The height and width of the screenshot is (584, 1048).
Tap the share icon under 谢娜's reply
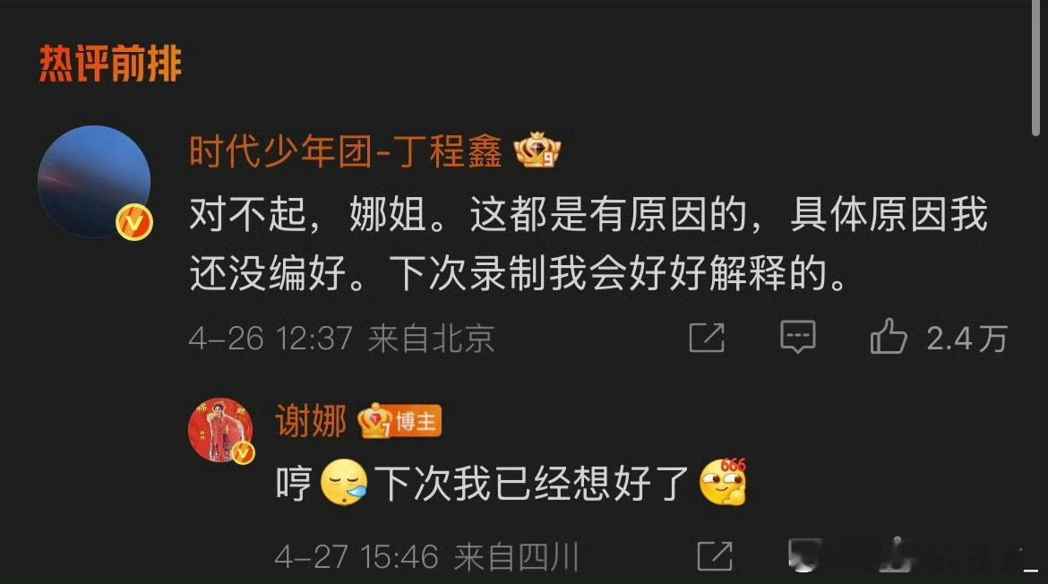click(x=715, y=555)
